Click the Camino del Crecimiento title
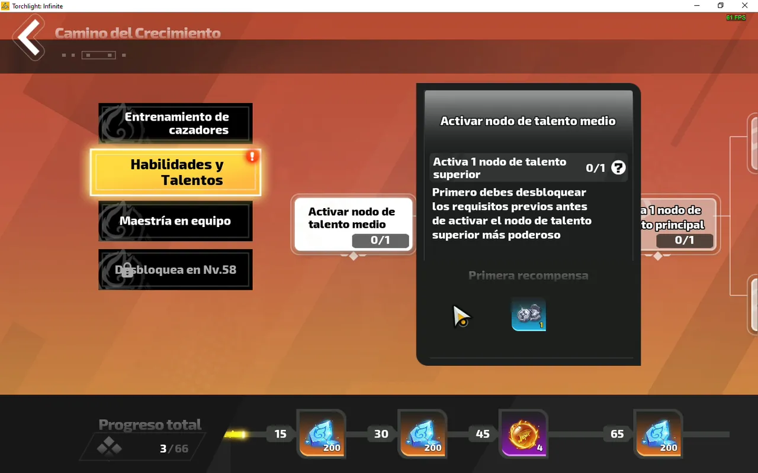 [138, 33]
